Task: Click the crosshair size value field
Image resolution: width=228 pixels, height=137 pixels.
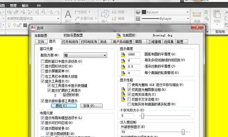Action: 127,116
